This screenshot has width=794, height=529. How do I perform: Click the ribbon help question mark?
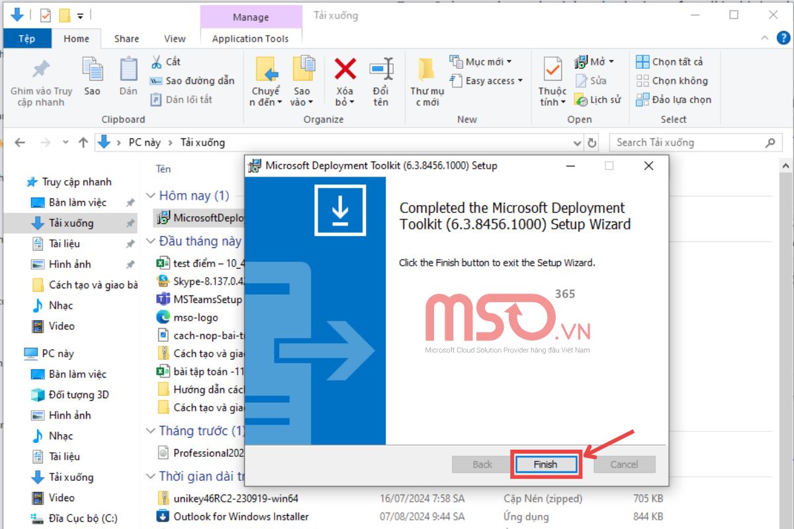click(784, 38)
